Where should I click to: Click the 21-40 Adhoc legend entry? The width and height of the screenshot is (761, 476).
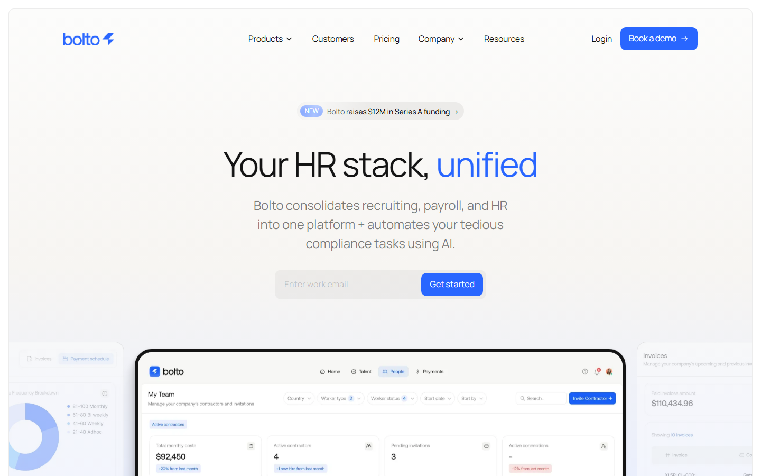(85, 432)
